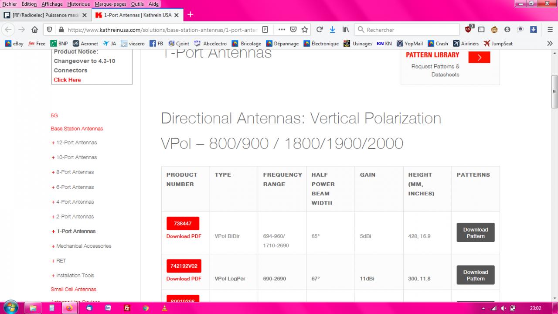
Task: Focus the Rechercher search box
Action: click(407, 30)
